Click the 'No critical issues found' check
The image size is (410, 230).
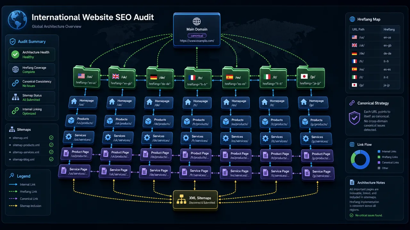(x=351, y=216)
